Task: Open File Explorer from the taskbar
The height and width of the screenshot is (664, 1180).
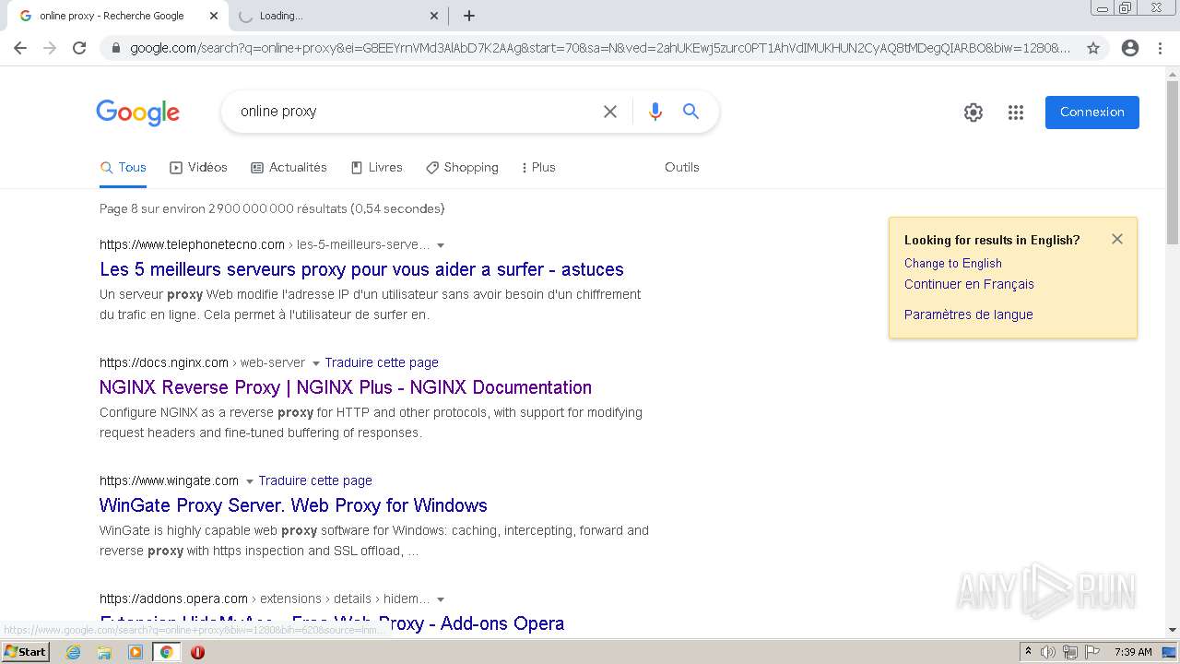Action: [x=104, y=652]
